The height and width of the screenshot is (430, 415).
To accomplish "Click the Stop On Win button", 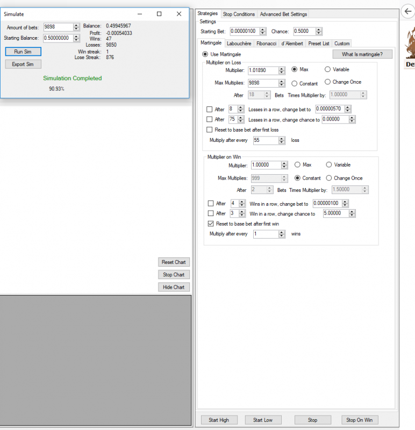I will pyautogui.click(x=360, y=420).
